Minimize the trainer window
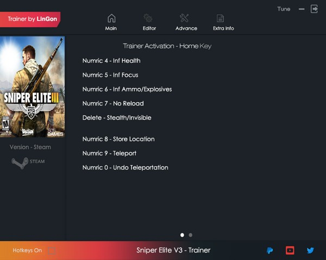This screenshot has height=260, width=326. 302,9
